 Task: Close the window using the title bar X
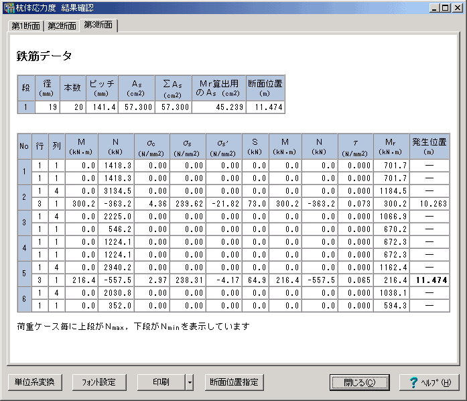458,8
